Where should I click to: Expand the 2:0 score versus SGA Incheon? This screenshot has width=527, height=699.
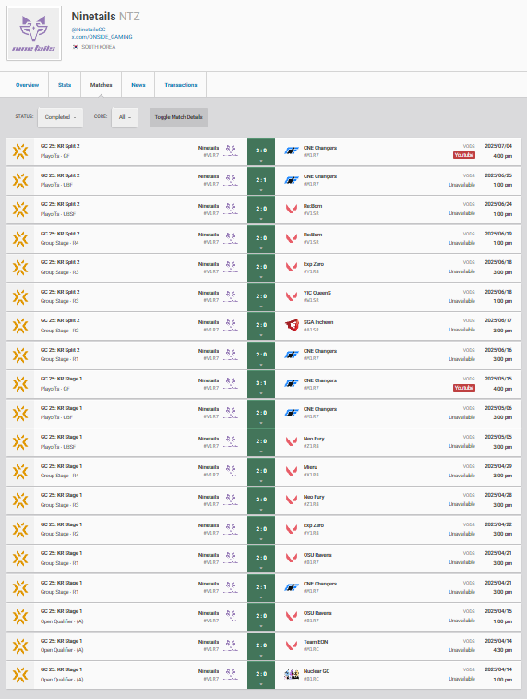click(x=261, y=326)
